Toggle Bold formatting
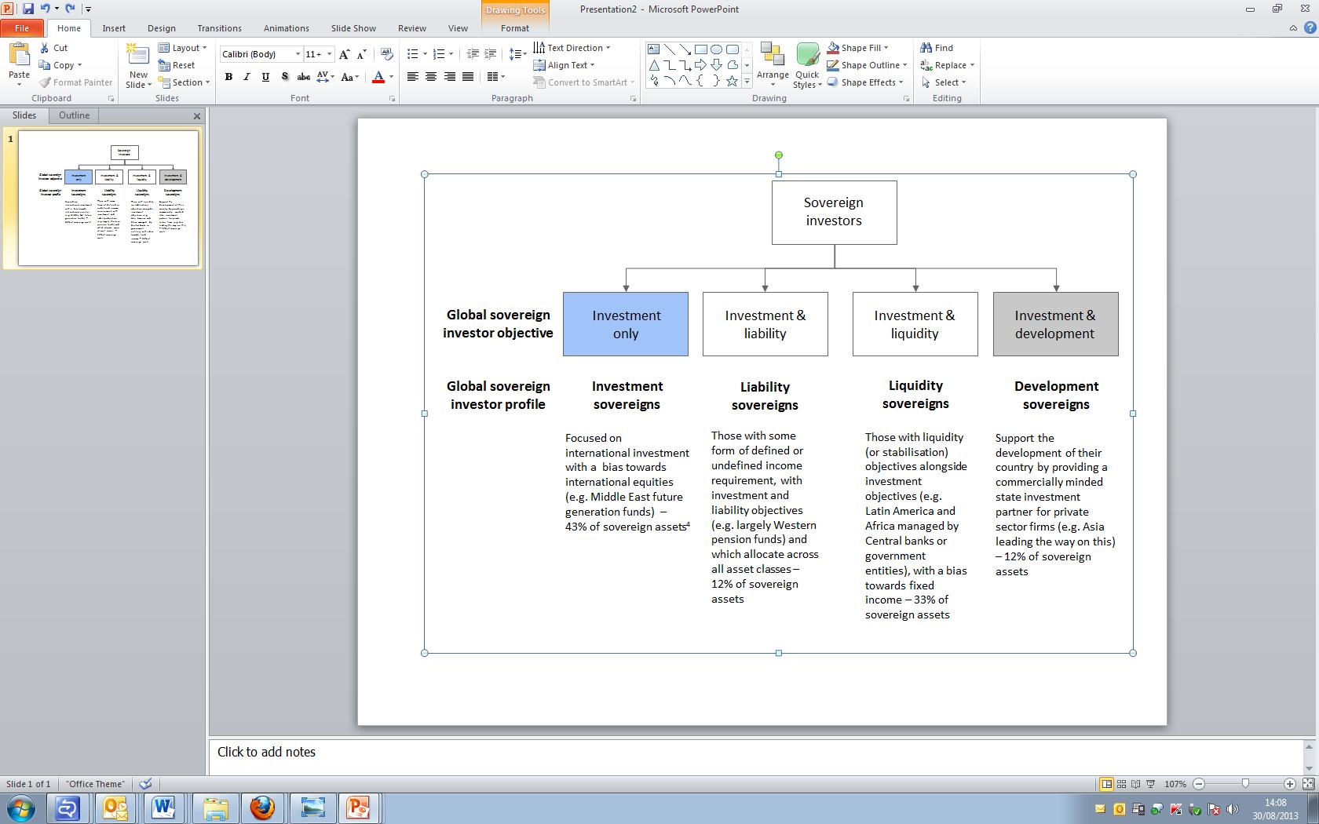1319x824 pixels. click(x=228, y=77)
